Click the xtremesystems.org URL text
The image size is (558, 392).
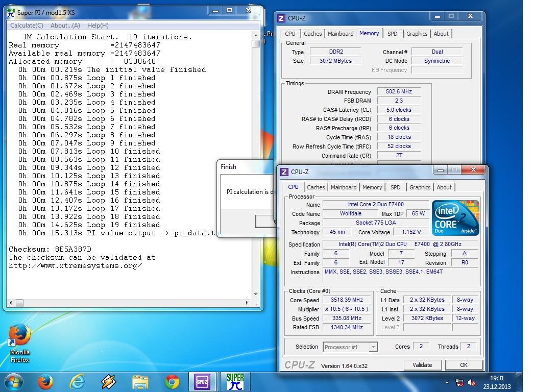(x=76, y=266)
